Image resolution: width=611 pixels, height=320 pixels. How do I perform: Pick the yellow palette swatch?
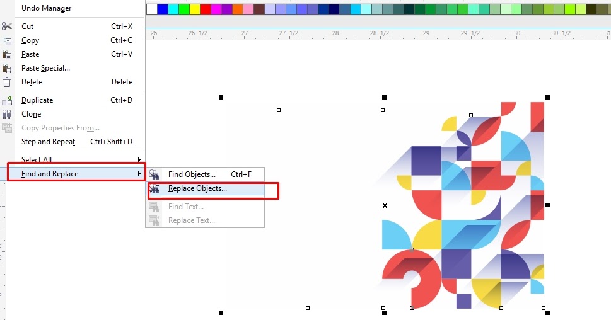click(194, 9)
